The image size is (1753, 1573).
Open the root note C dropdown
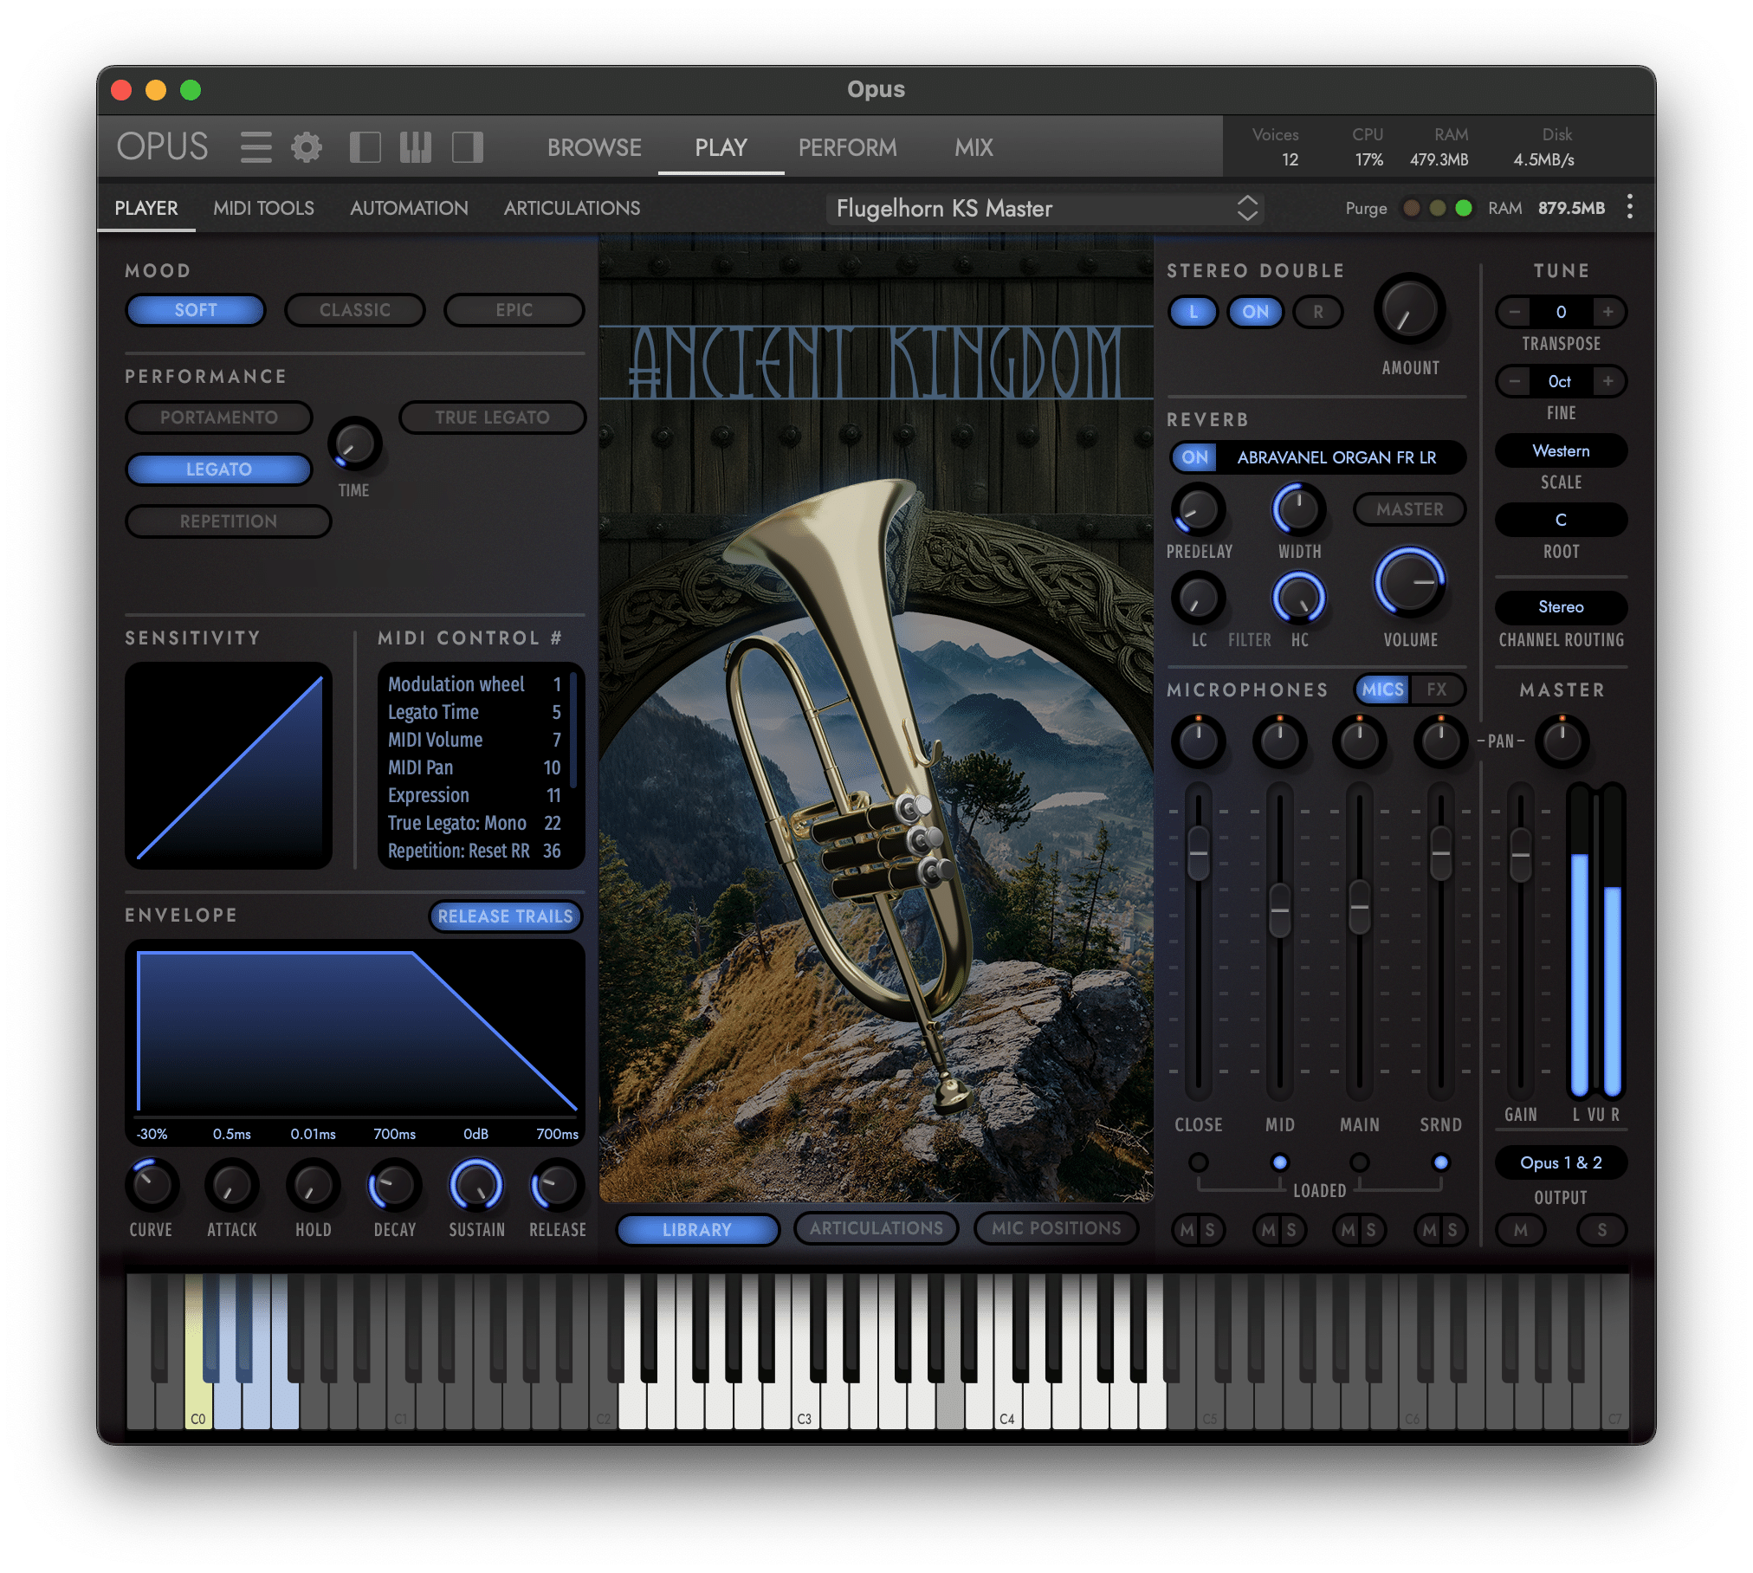tap(1561, 520)
